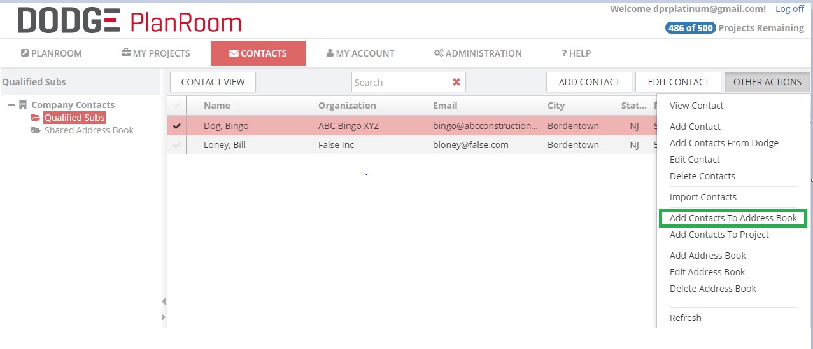
Task: Collapse the left panel with arrow
Action: pyautogui.click(x=164, y=301)
